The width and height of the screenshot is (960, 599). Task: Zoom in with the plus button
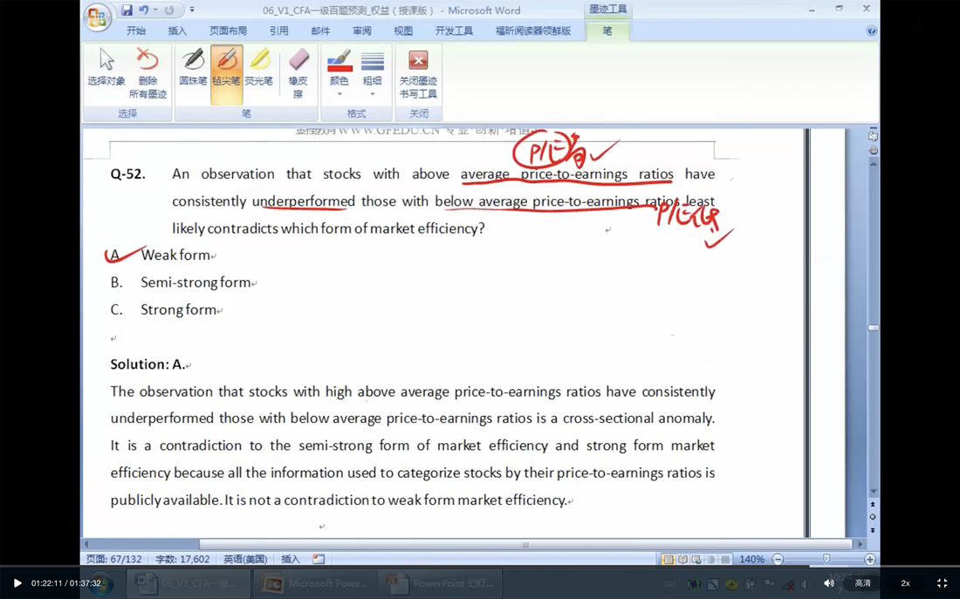click(x=870, y=559)
